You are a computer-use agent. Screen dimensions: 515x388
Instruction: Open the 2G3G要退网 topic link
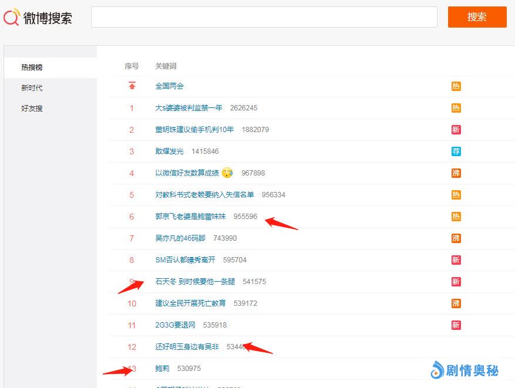(x=175, y=325)
